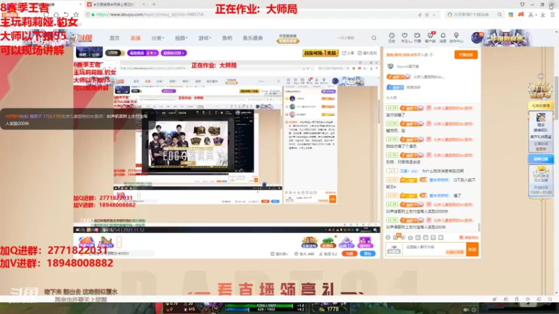Click the browser address bar URL

click(x=150, y=15)
